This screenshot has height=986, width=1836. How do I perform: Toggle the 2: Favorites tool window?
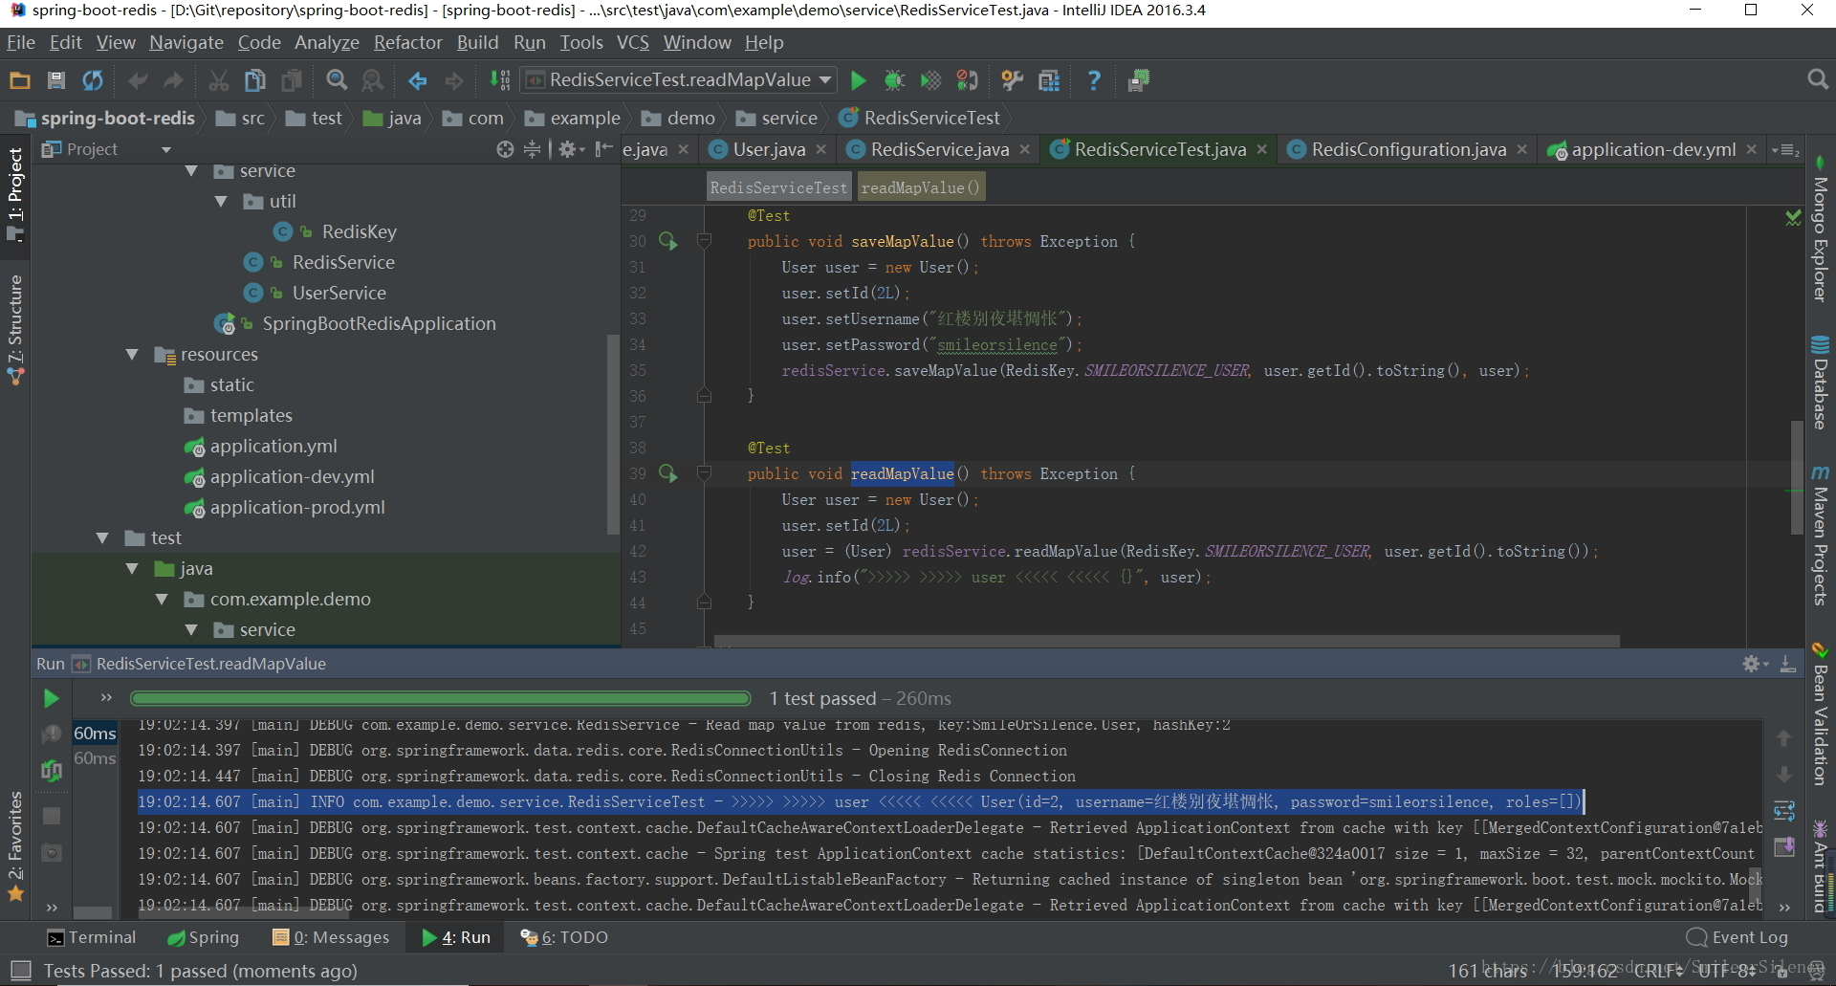[15, 846]
